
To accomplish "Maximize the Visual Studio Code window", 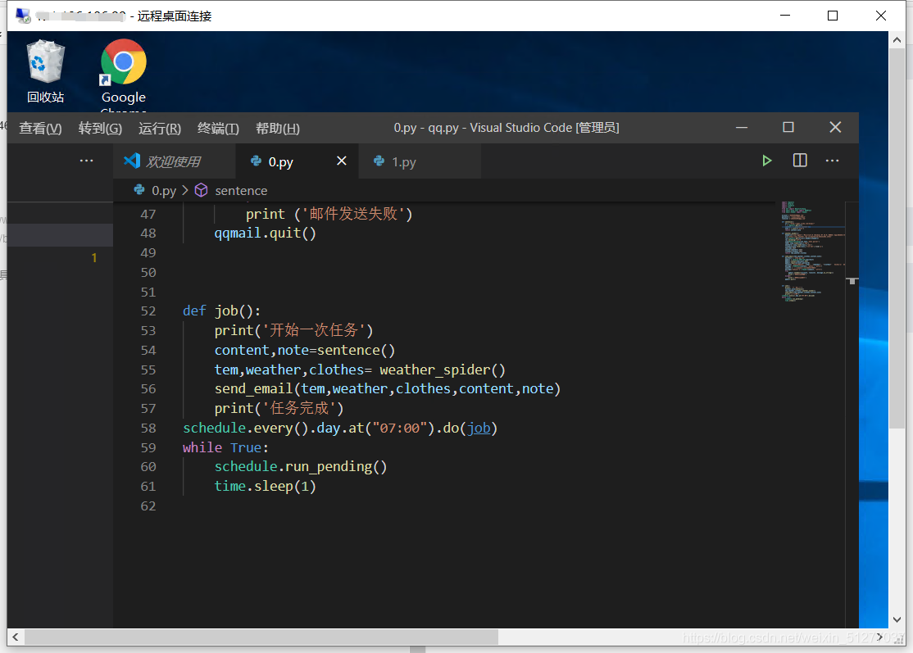I will click(x=788, y=128).
